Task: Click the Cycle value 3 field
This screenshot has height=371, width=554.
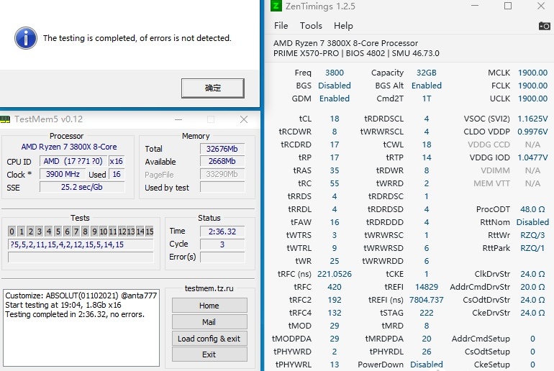Action: tap(222, 244)
